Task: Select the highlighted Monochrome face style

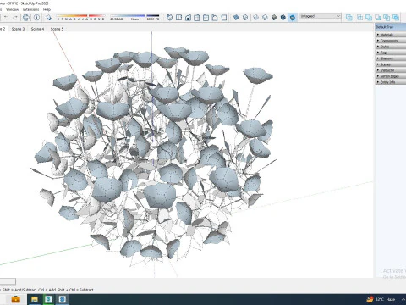Action: click(293, 18)
